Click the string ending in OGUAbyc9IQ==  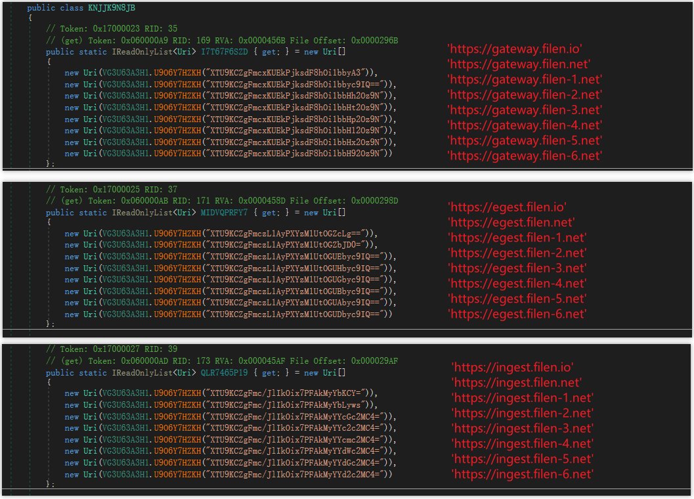[x=295, y=303]
